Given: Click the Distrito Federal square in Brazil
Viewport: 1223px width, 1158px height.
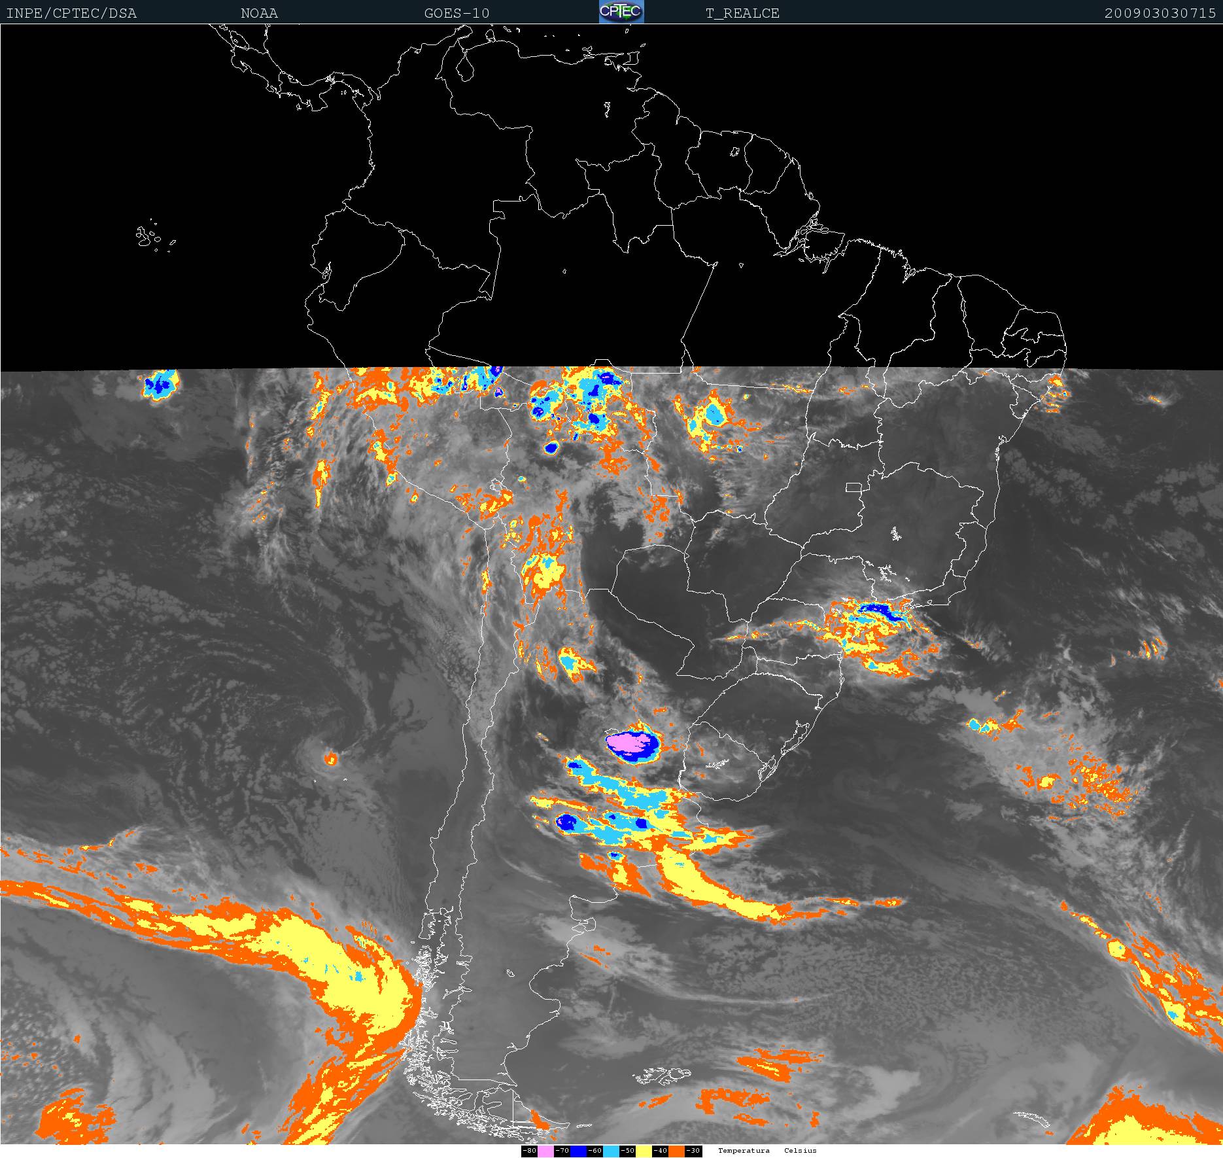Looking at the screenshot, I should [x=853, y=487].
